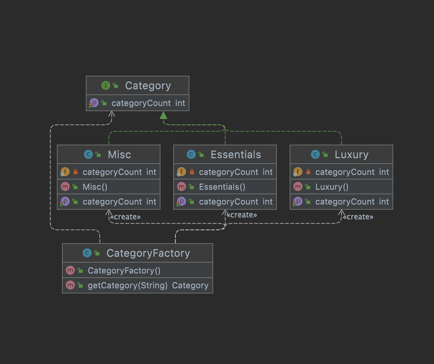Viewport: 434px width, 364px height.
Task: Click the property icon in the Luxury class
Action: tap(298, 201)
